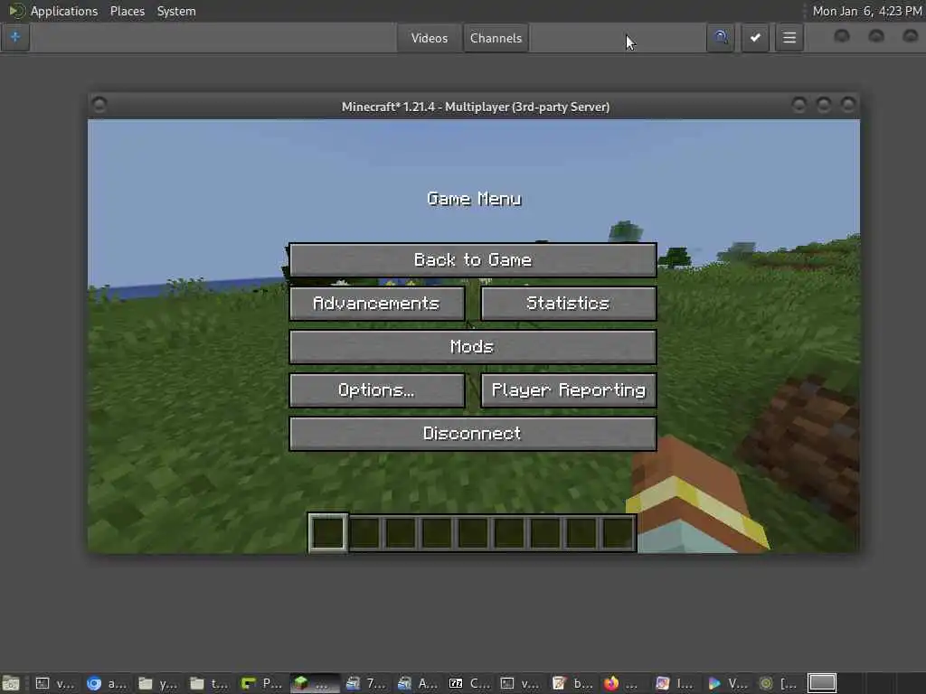
Task: Open Minecraft Options
Action: pos(377,390)
